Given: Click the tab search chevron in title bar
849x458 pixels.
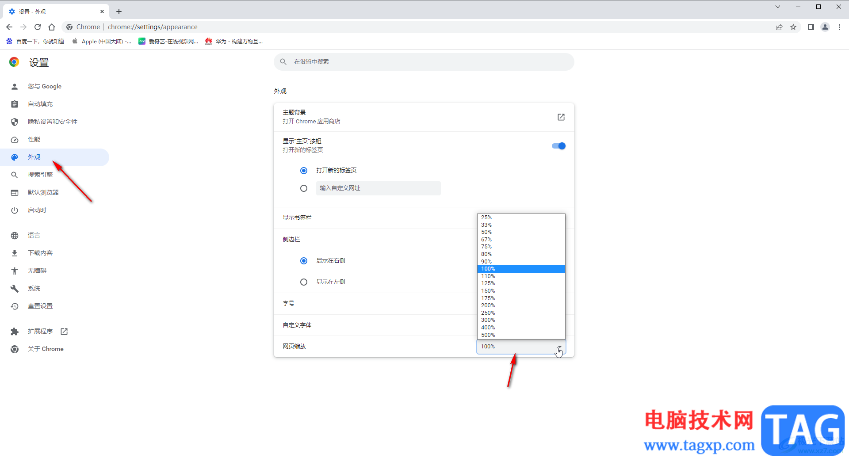Looking at the screenshot, I should click(x=778, y=7).
